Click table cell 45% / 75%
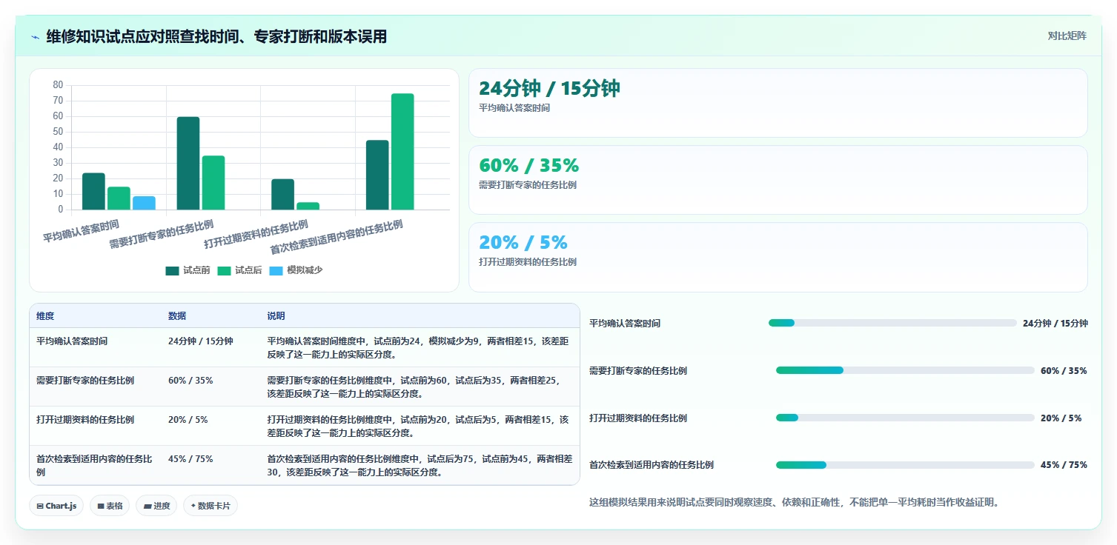 (190, 459)
